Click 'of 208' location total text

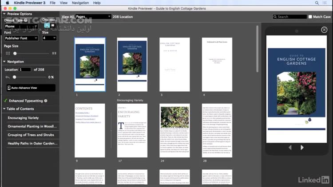point(39,70)
